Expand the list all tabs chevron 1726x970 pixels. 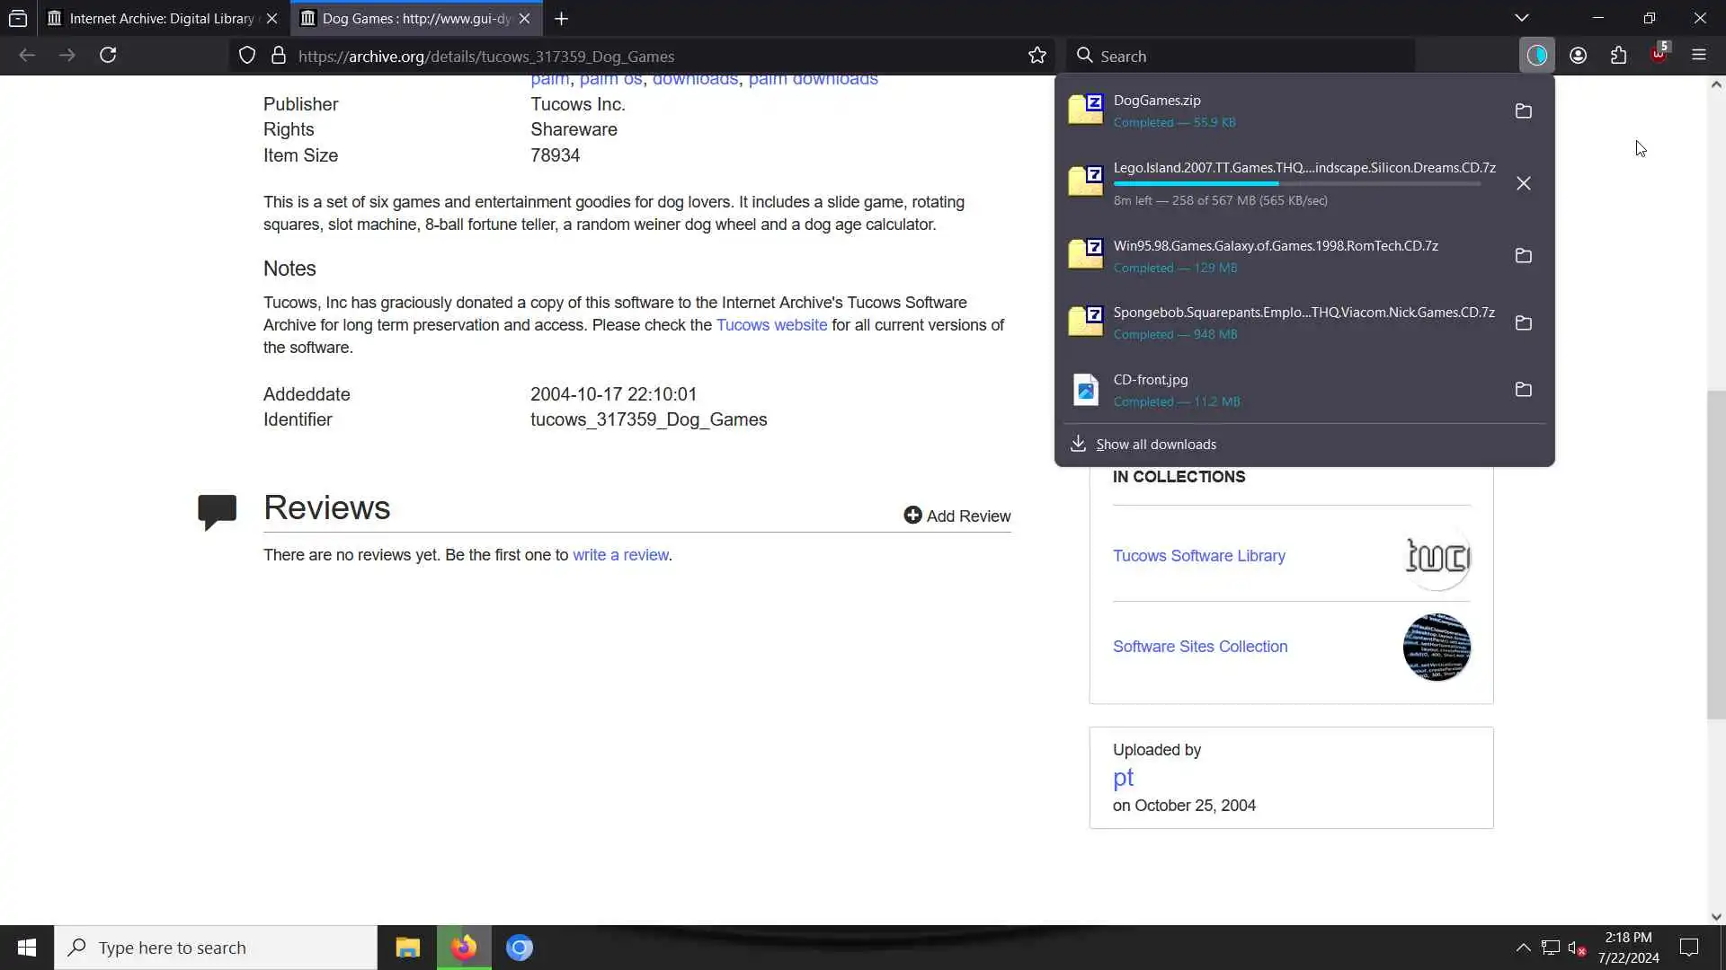1521,18
